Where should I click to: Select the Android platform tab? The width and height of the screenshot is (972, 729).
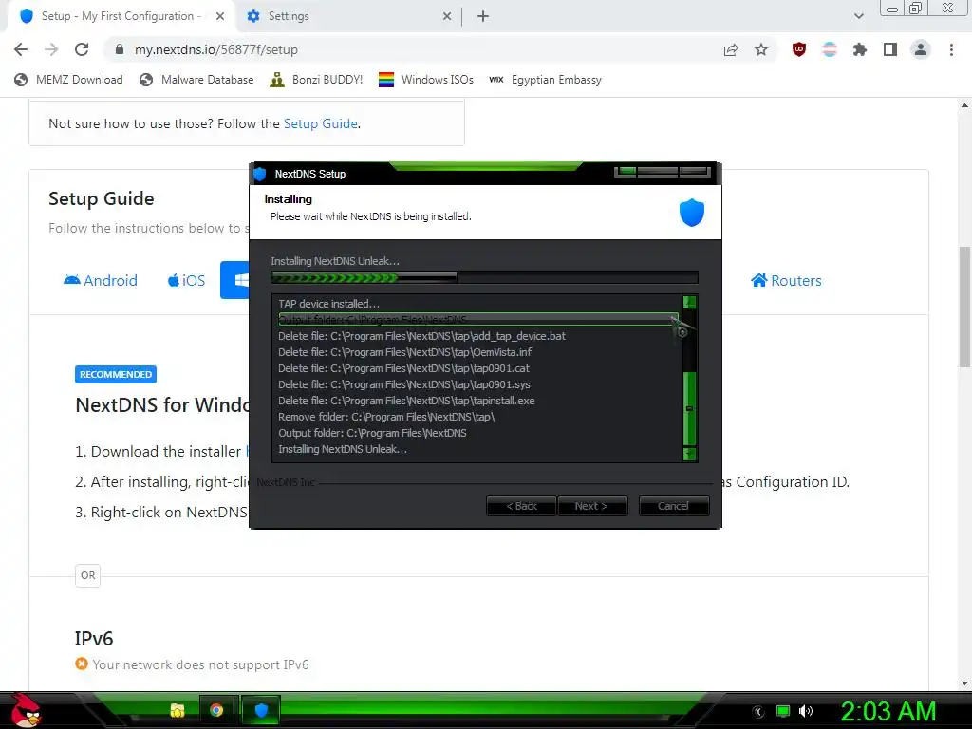click(101, 280)
